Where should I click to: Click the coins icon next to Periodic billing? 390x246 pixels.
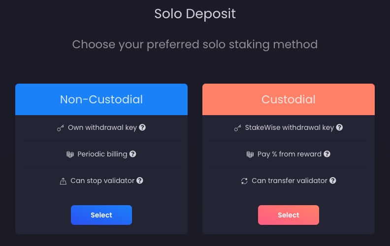(70, 154)
